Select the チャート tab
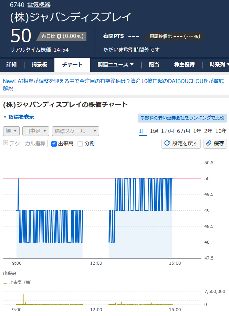The height and width of the screenshot is (316, 229). (72, 65)
